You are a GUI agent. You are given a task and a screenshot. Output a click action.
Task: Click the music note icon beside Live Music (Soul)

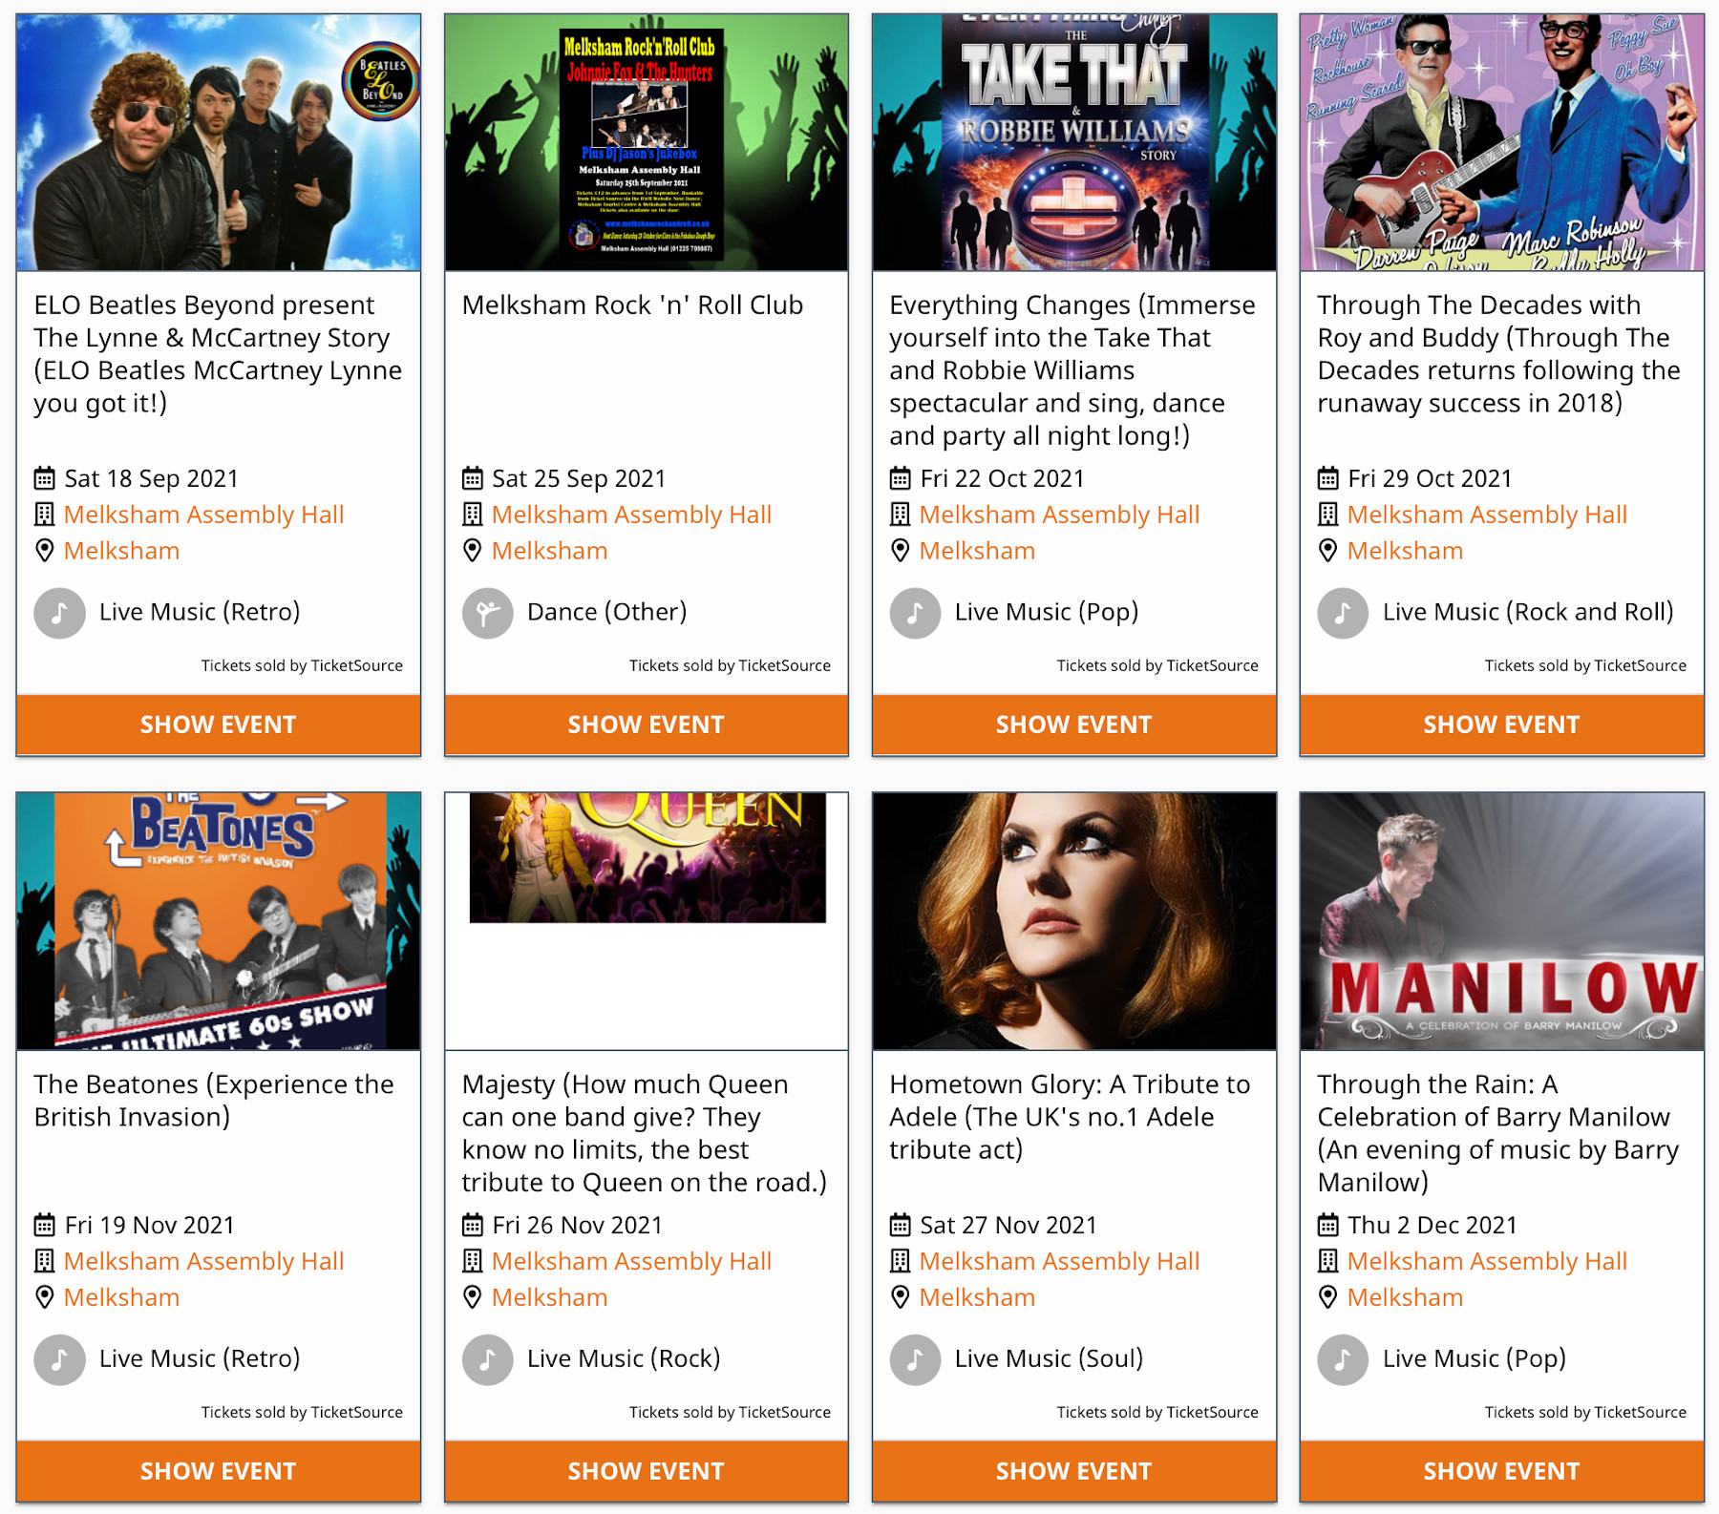[915, 1359]
